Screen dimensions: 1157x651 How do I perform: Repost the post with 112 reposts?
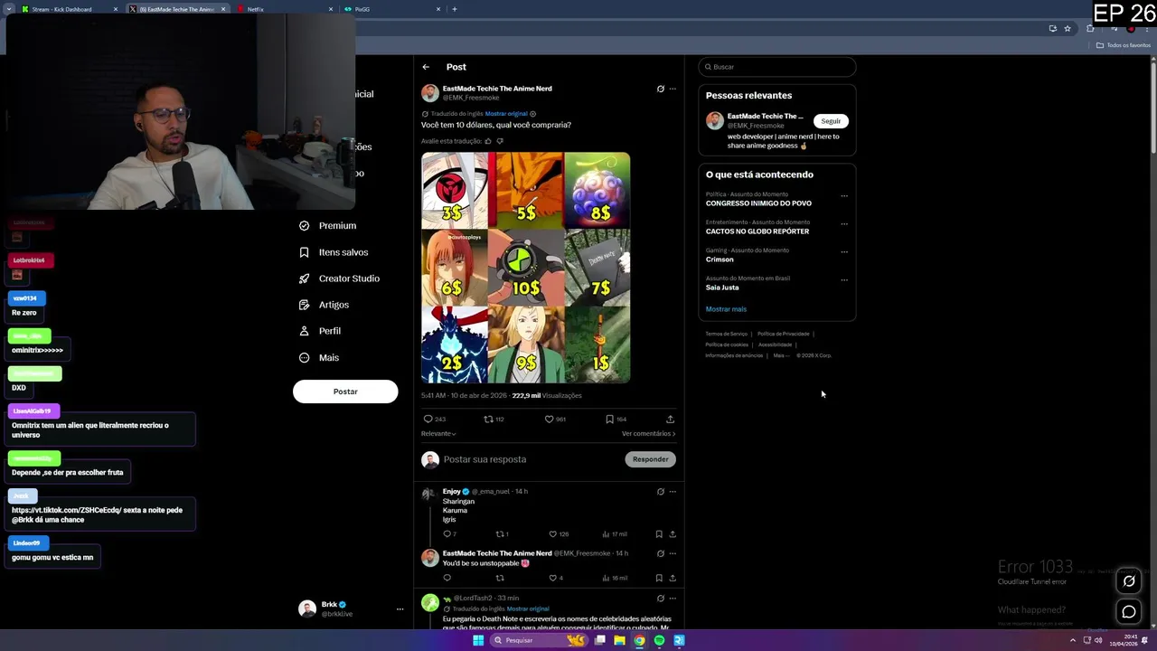(x=494, y=420)
